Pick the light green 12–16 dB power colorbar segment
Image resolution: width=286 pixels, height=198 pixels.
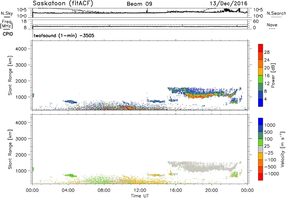[x=261, y=79]
